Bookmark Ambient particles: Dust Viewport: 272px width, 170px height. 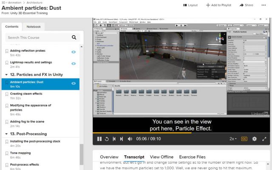(x=7, y=82)
